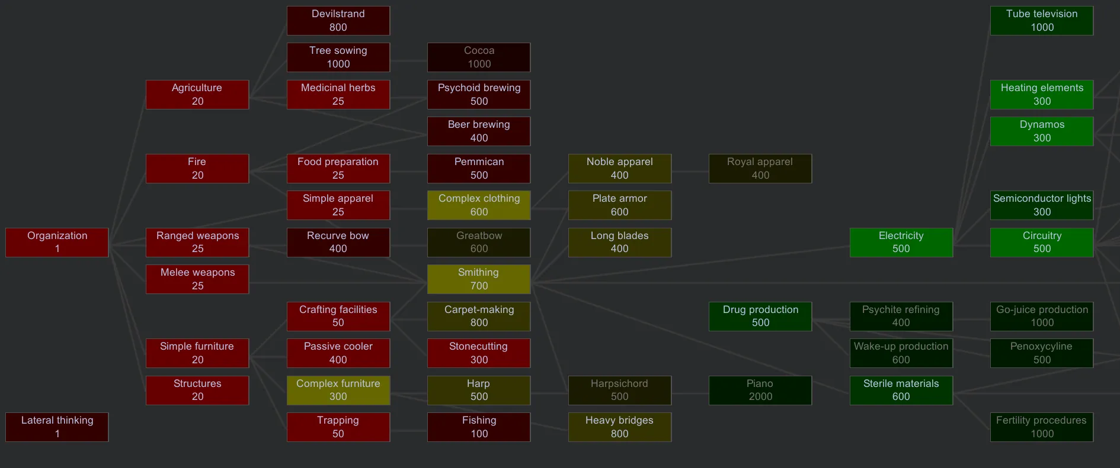This screenshot has width=1120, height=468.
Task: Choose the Complex clothing research box
Action: [479, 205]
